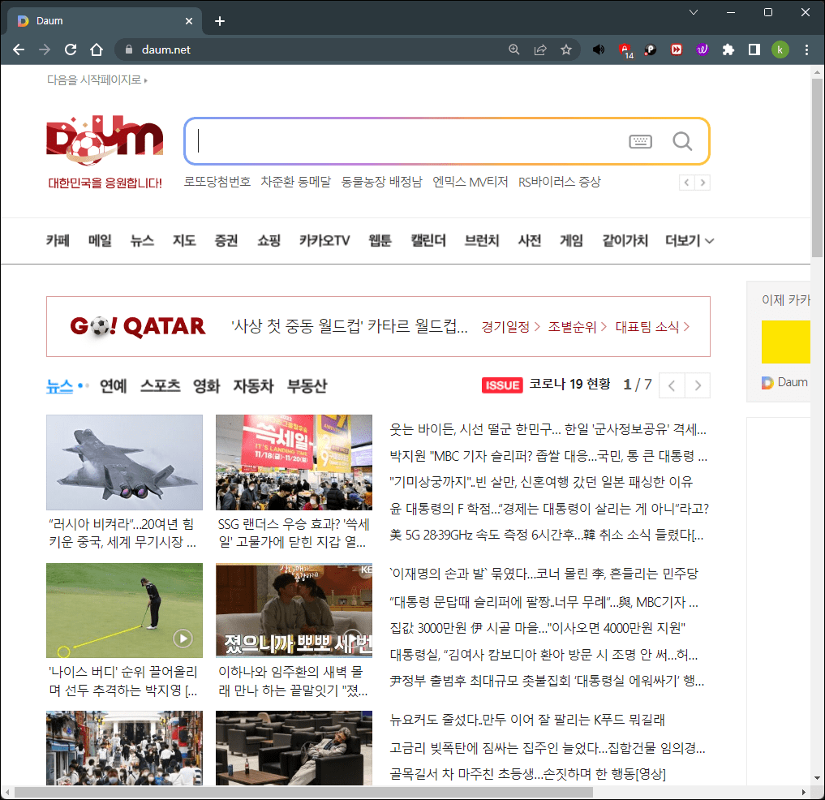Open the fighter jet news thumbnail
This screenshot has height=800, width=825.
124,462
